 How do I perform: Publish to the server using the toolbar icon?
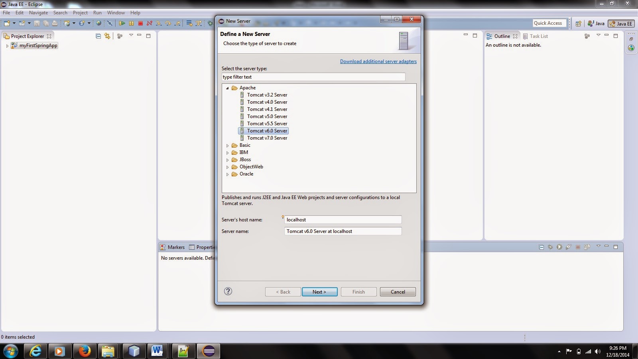pyautogui.click(x=586, y=247)
